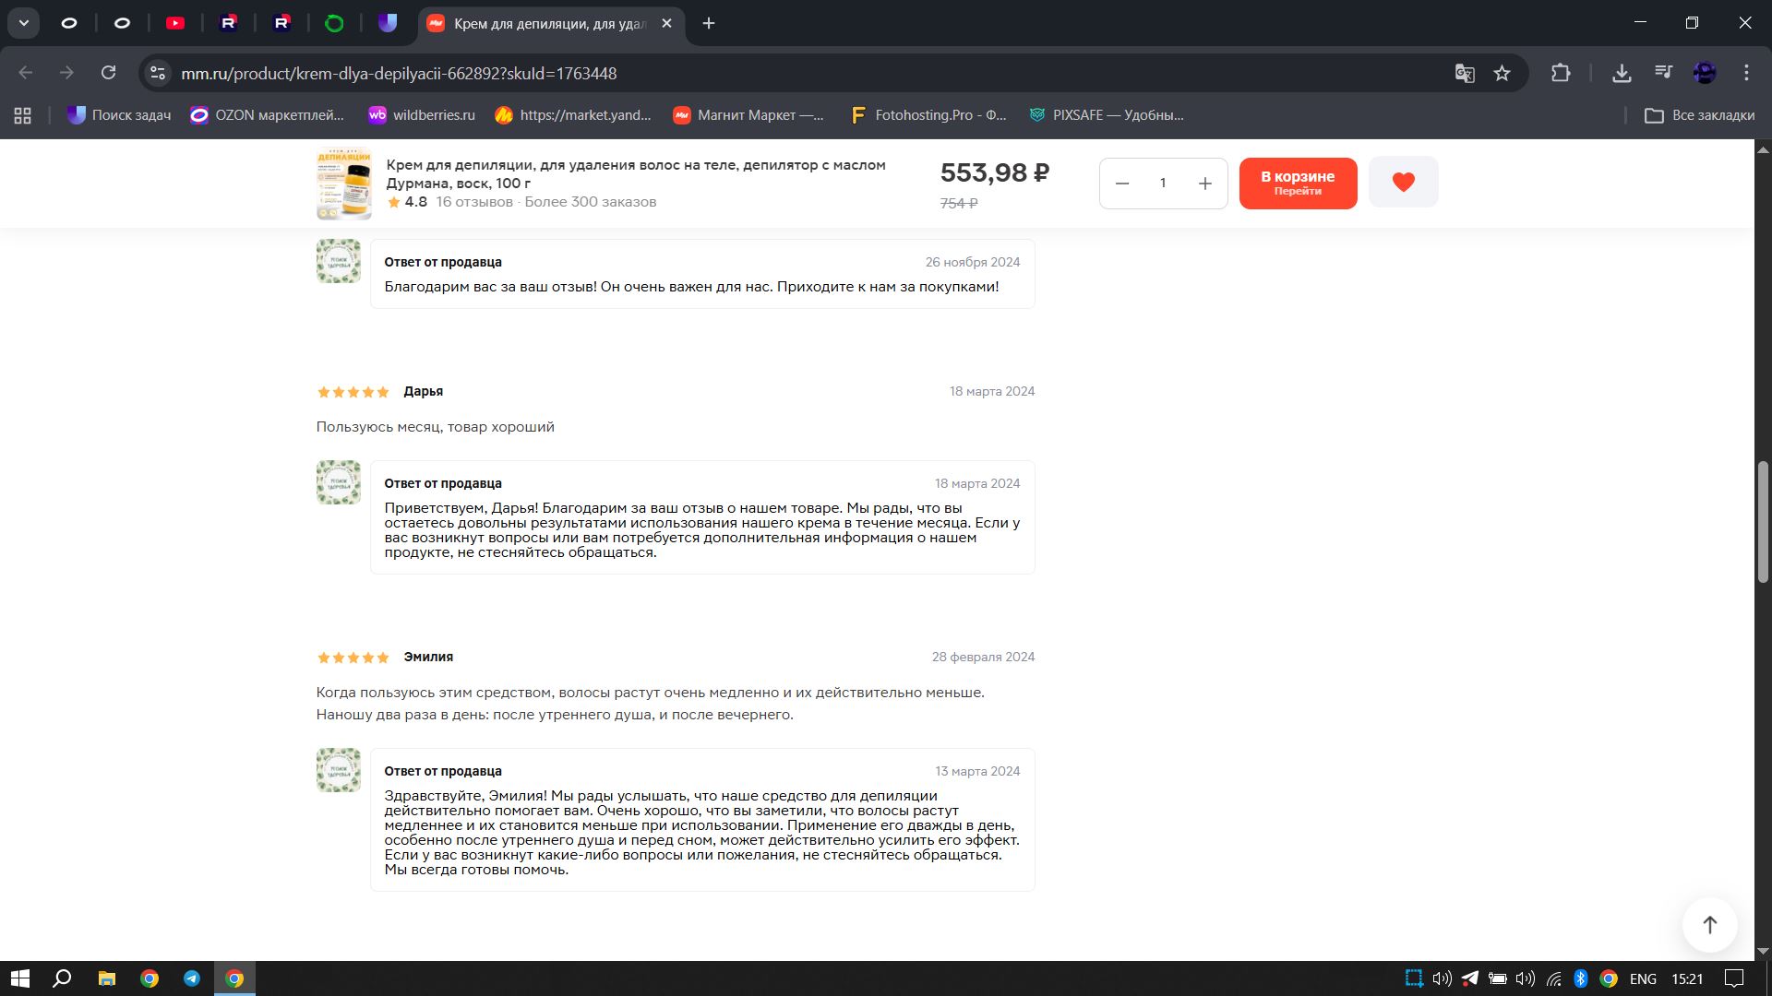Screen dimensions: 1772x996
Task: Bookmark this page with the star icon
Action: [1502, 74]
